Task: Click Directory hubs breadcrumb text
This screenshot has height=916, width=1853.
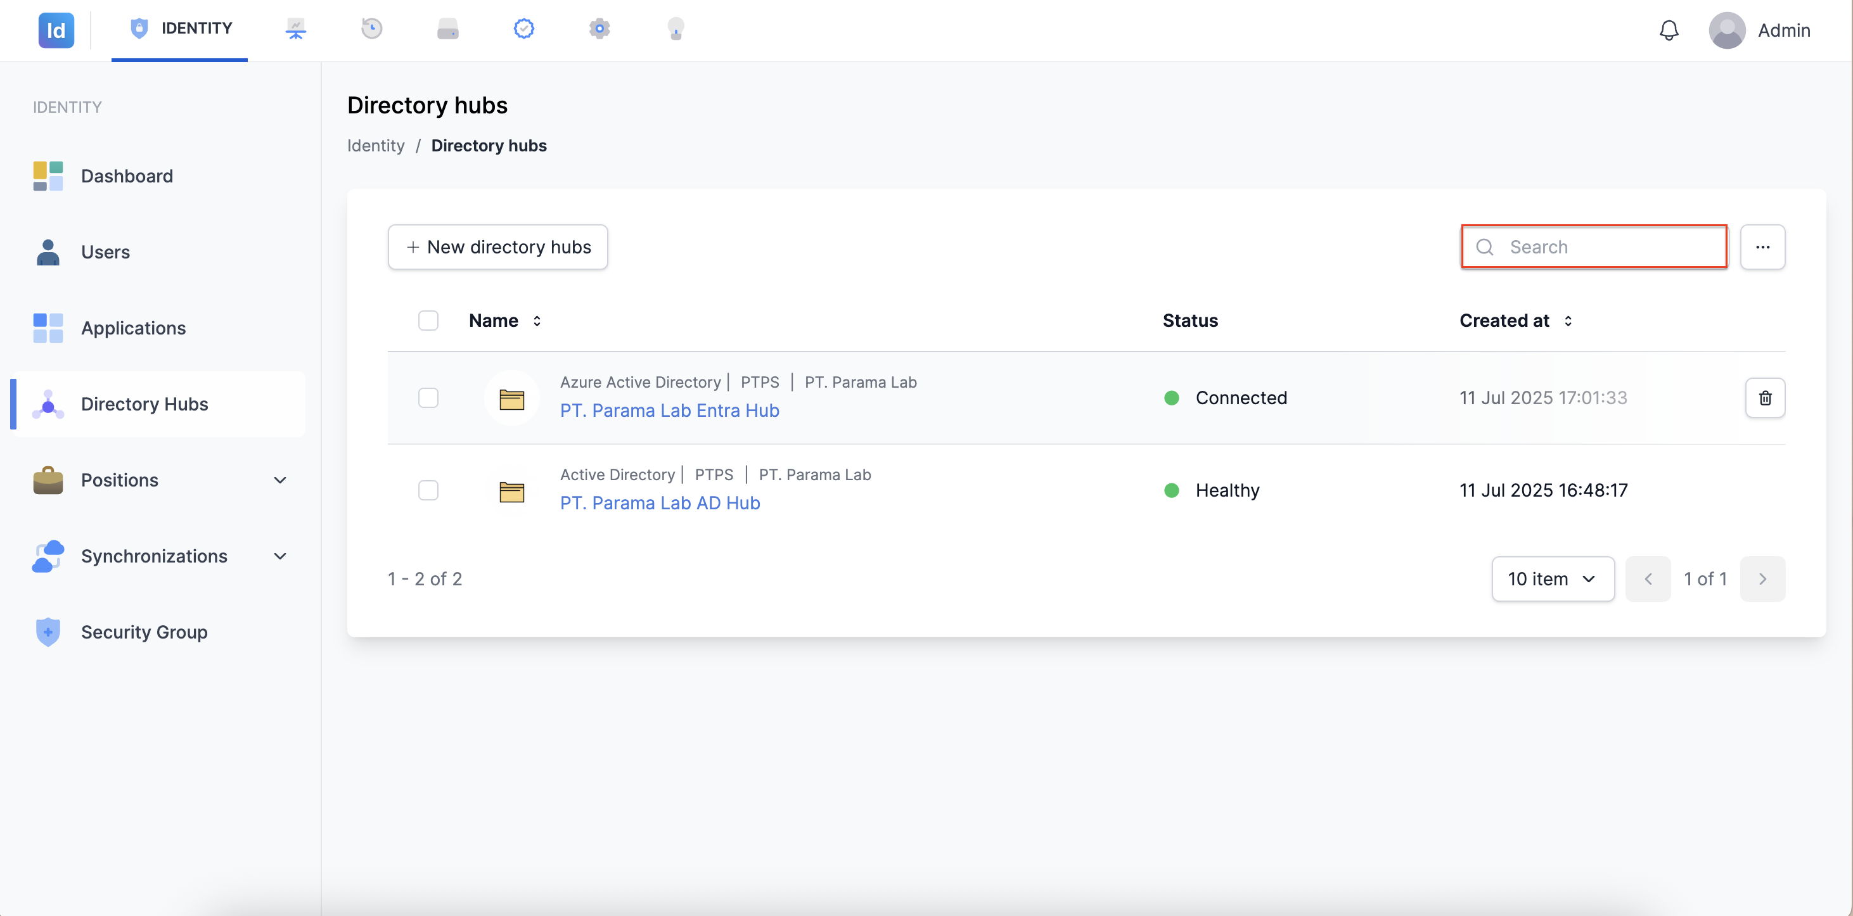Action: click(489, 146)
